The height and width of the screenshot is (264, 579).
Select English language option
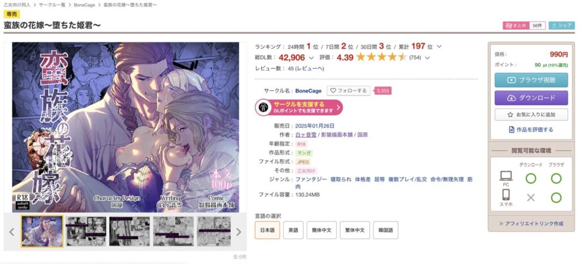tap(293, 230)
